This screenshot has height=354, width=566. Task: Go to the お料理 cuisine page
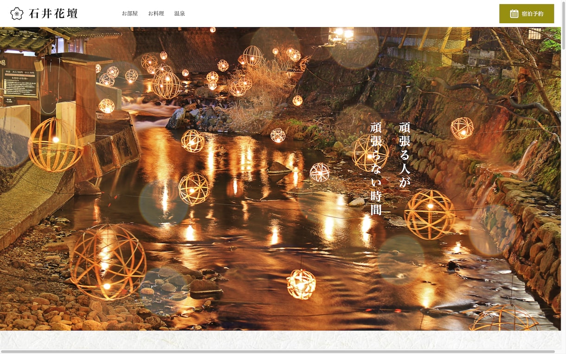pyautogui.click(x=156, y=13)
